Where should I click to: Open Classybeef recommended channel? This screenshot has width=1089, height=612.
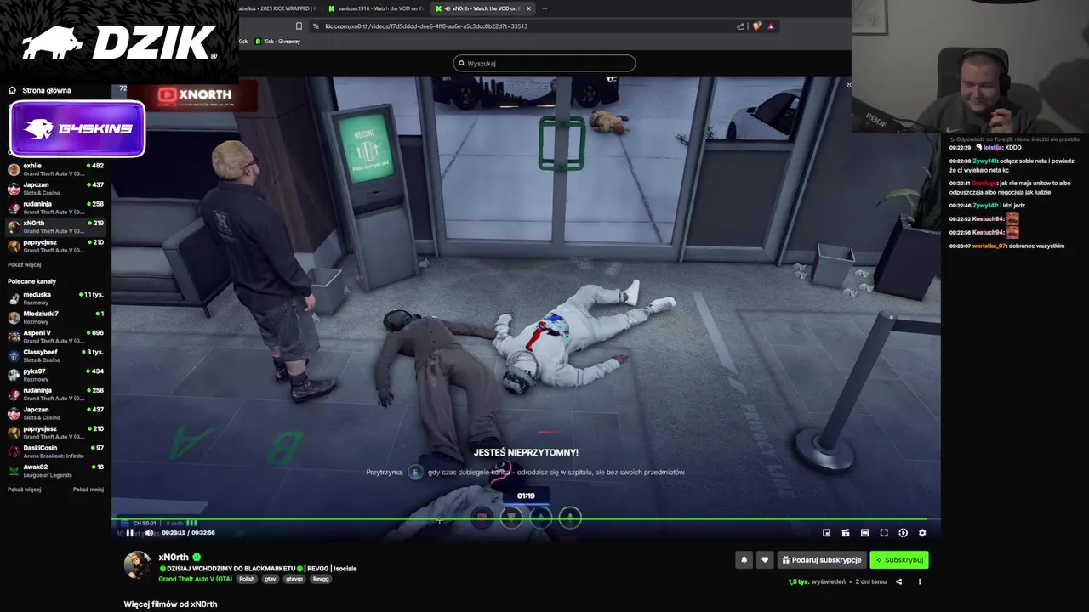point(55,355)
